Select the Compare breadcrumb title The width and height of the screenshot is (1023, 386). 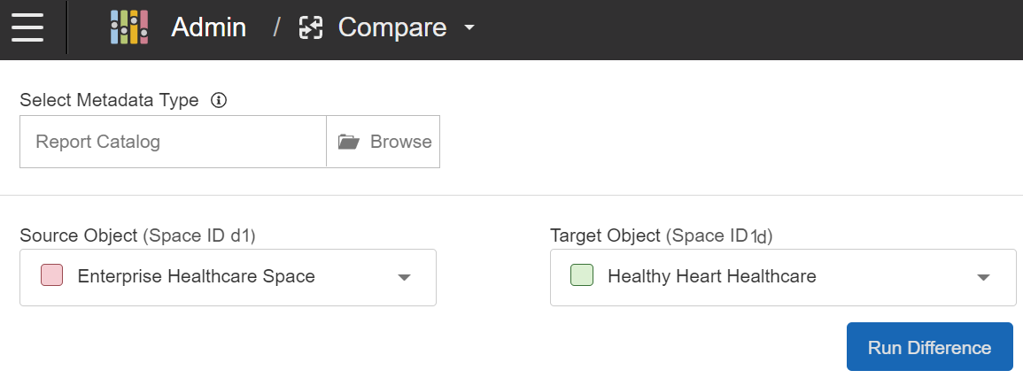pyautogui.click(x=391, y=27)
